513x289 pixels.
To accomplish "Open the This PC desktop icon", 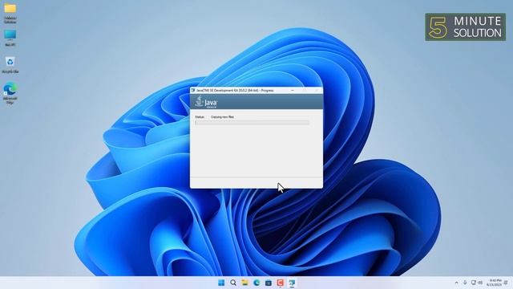I will (x=10, y=35).
